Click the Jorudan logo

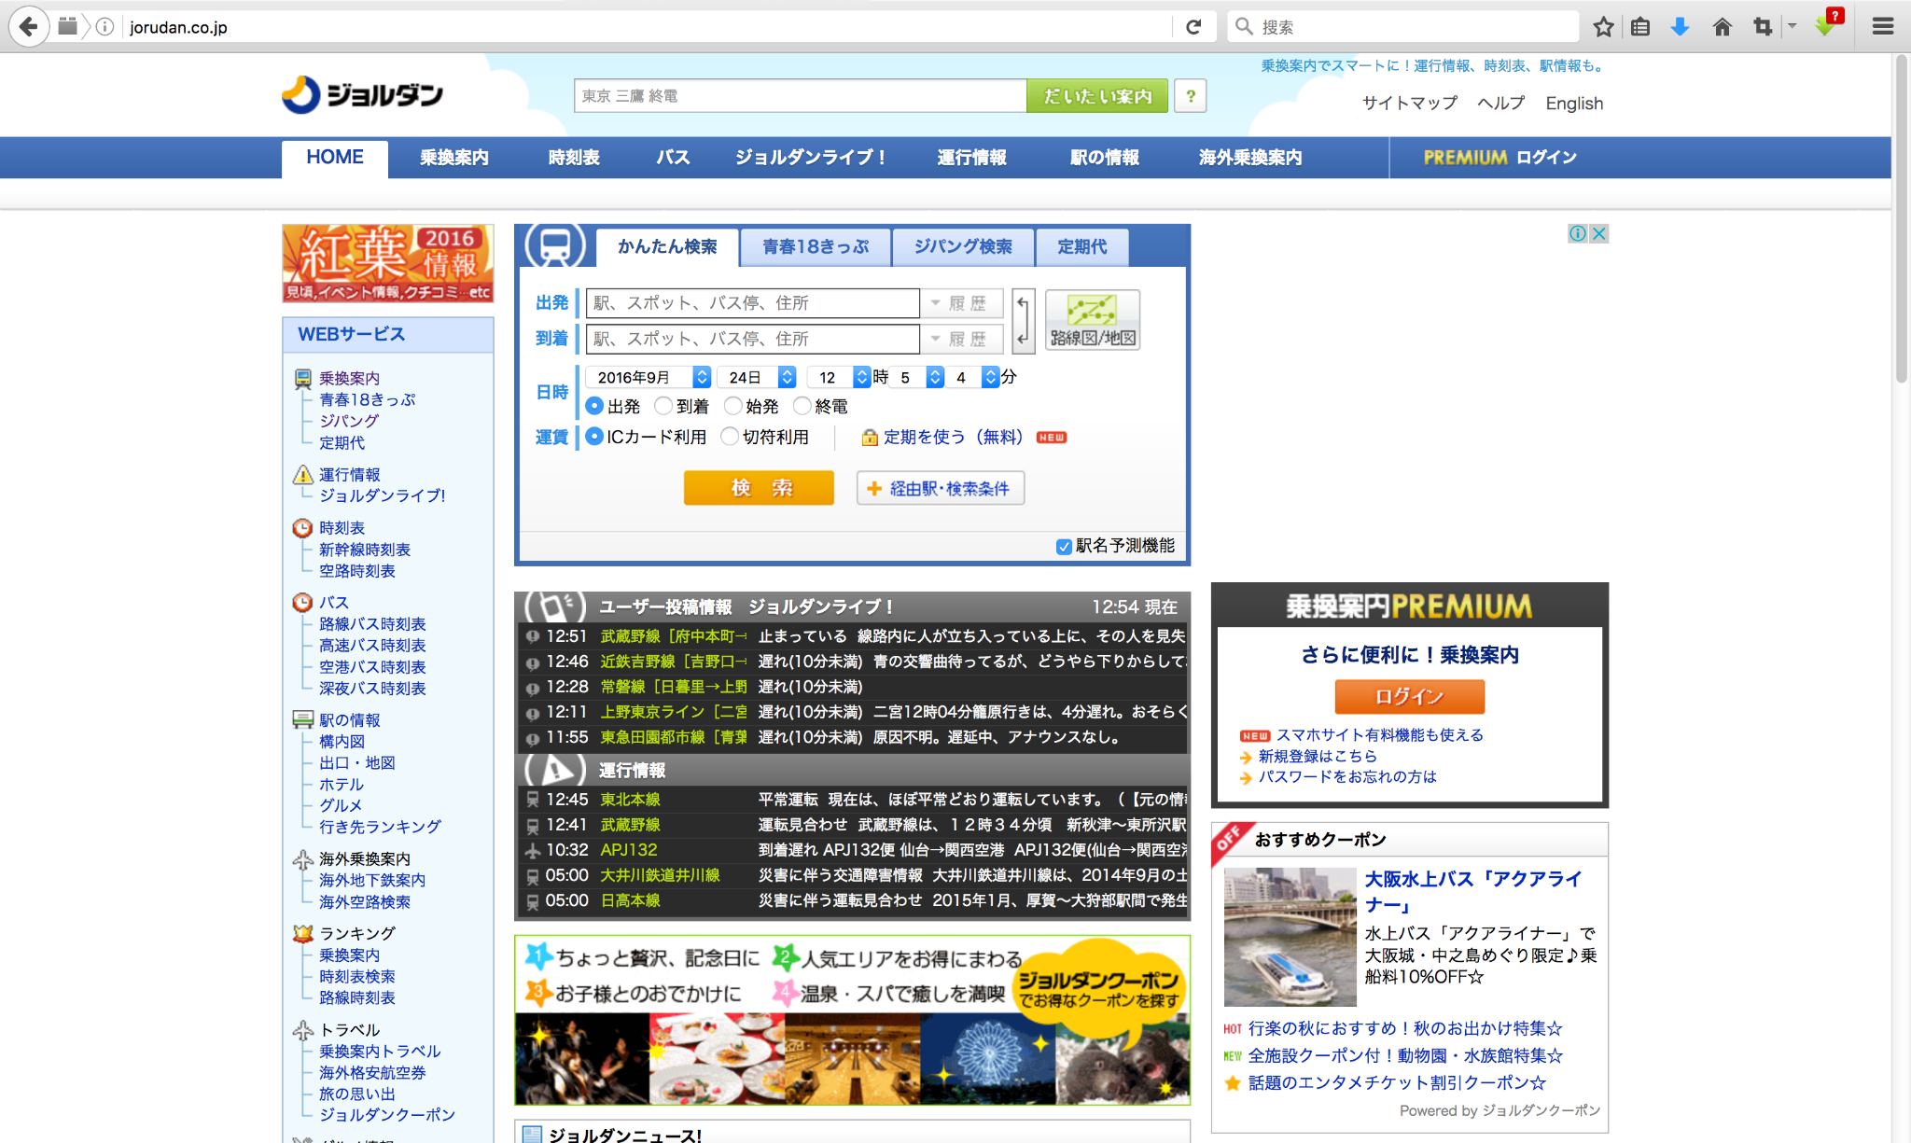coord(363,95)
